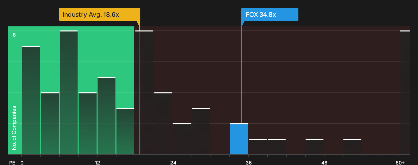Click the 'No. of Companies' axis title
418x165 pixels.
click(14, 128)
